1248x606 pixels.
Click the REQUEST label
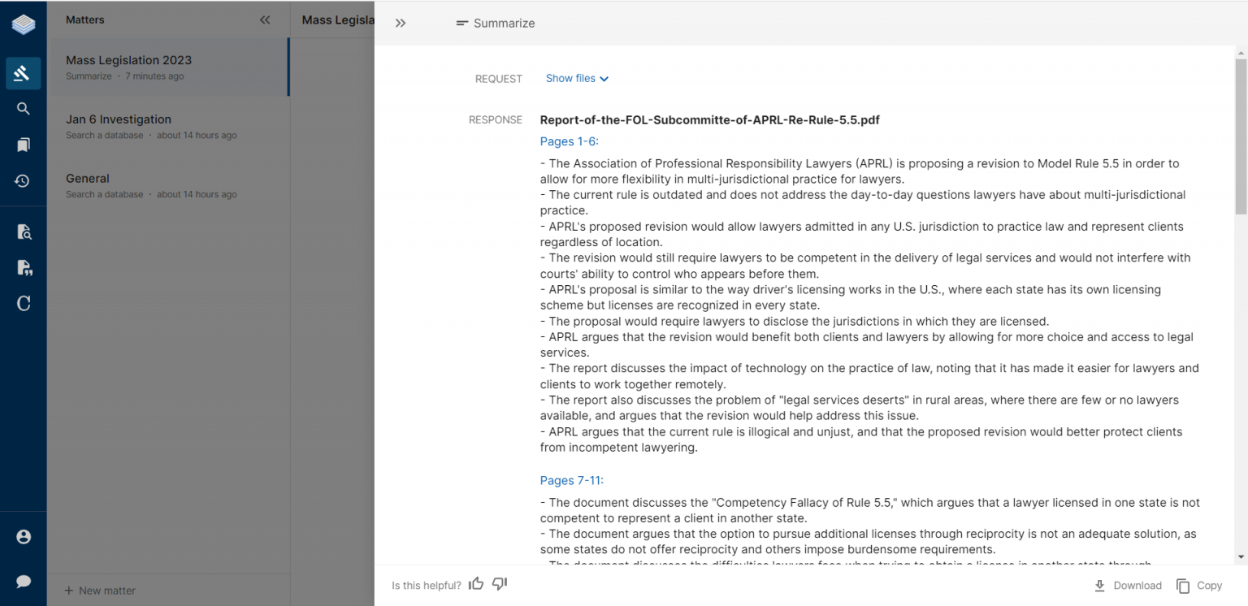point(499,79)
